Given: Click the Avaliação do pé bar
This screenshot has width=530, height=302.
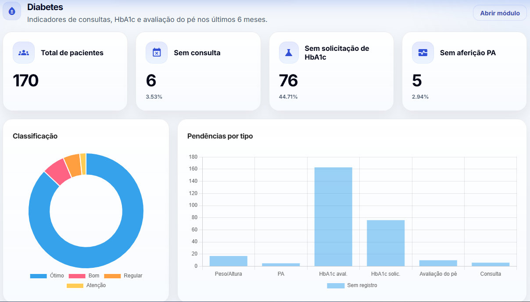Looking at the screenshot, I should pos(438,263).
